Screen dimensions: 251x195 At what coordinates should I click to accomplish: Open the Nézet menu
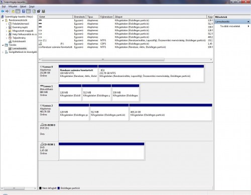pyautogui.click(x=23, y=7)
